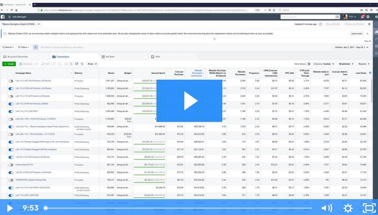Dismiss the notice banner with the X
Viewport: 378px width, 215px height.
pos(367,33)
